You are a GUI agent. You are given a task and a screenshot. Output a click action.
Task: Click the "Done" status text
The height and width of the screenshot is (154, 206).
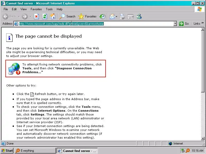[x=10, y=143]
